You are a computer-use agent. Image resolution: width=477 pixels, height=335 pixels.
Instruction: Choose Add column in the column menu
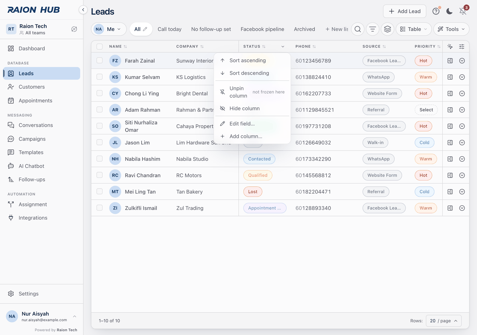pyautogui.click(x=252, y=136)
